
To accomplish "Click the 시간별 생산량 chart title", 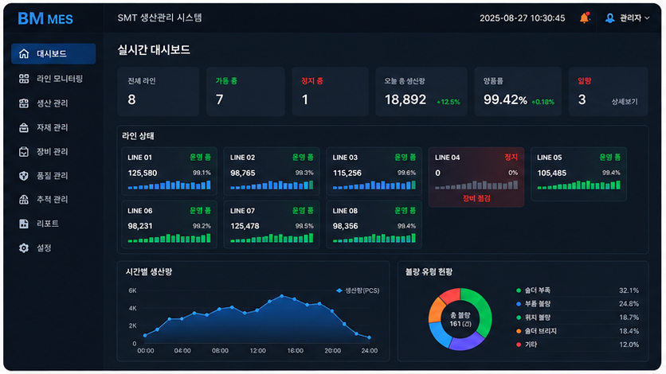I will 149,272.
